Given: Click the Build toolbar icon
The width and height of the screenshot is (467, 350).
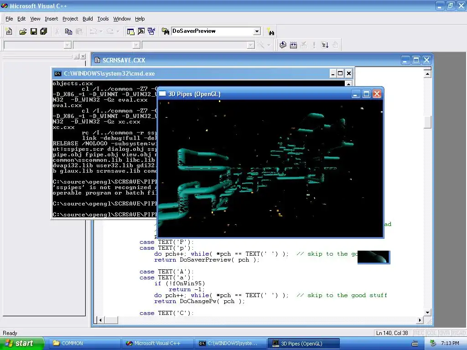Looking at the screenshot, I should coord(293,45).
